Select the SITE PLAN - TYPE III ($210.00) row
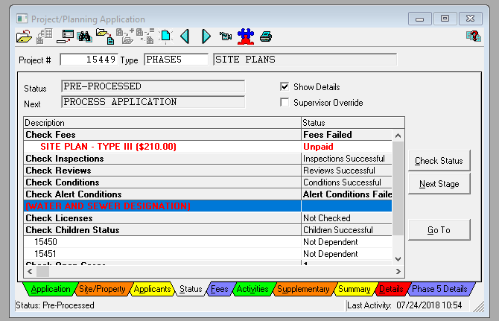The height and width of the screenshot is (321, 499). click(208, 147)
